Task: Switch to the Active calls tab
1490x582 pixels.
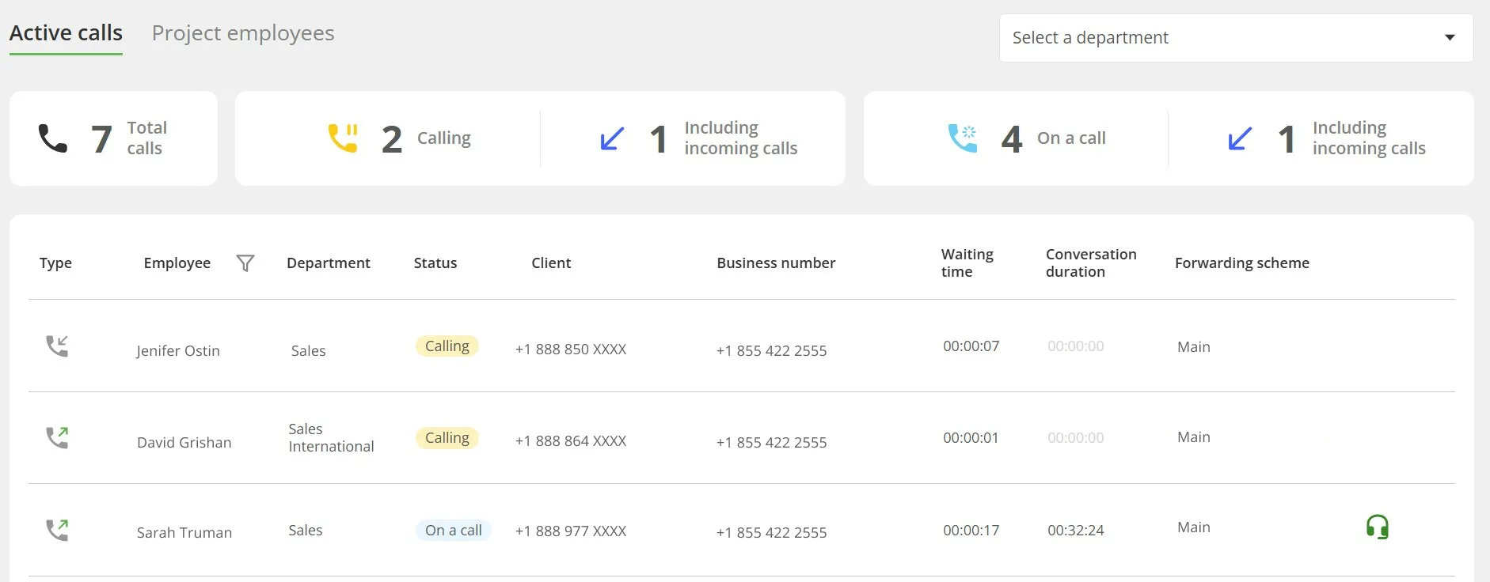Action: click(x=66, y=33)
